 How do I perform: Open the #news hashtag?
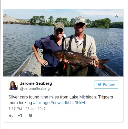pyautogui.click(x=56, y=103)
